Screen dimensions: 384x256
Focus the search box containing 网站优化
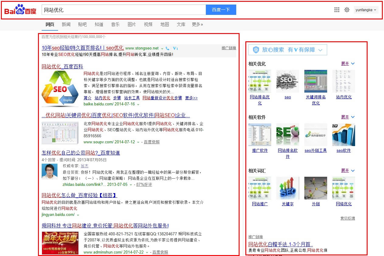[123, 10]
